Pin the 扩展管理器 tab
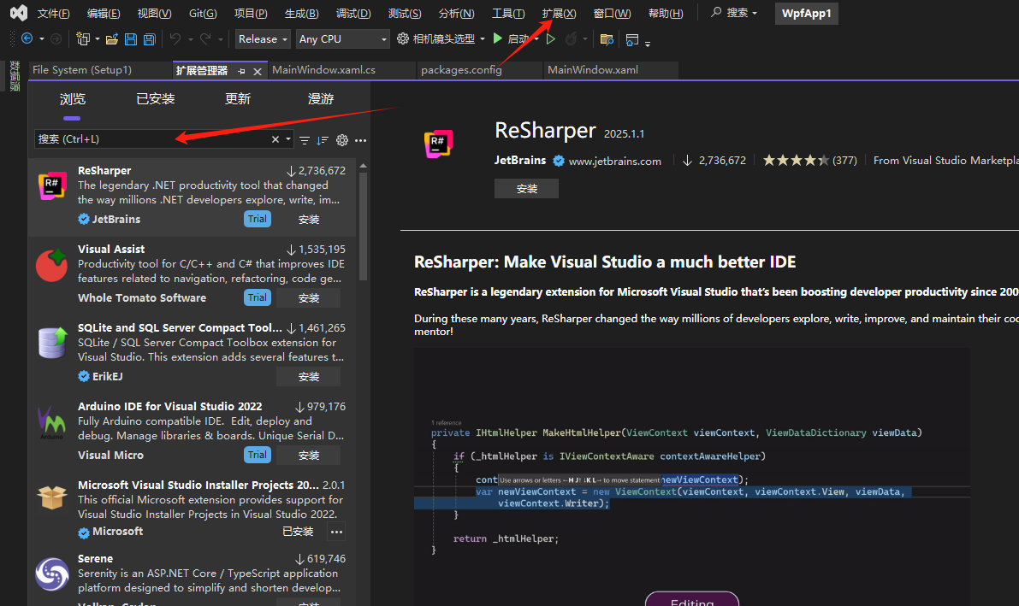The width and height of the screenshot is (1019, 606). 242,72
